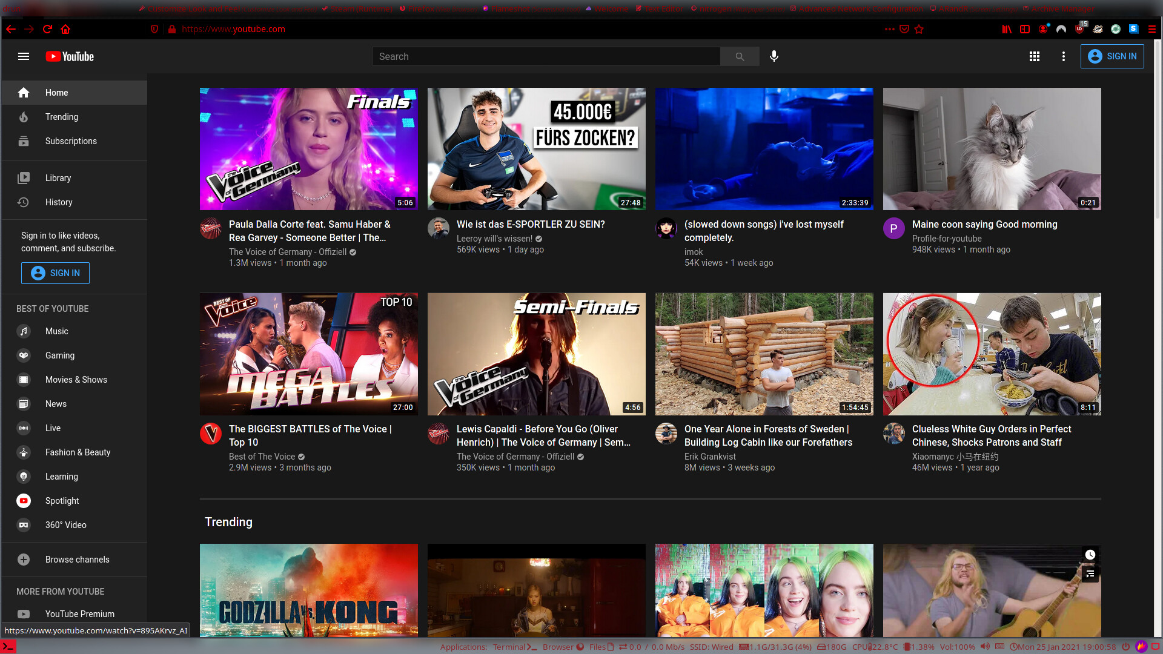Click the Learning lightbulb icon
Image resolution: width=1163 pixels, height=654 pixels.
point(24,477)
